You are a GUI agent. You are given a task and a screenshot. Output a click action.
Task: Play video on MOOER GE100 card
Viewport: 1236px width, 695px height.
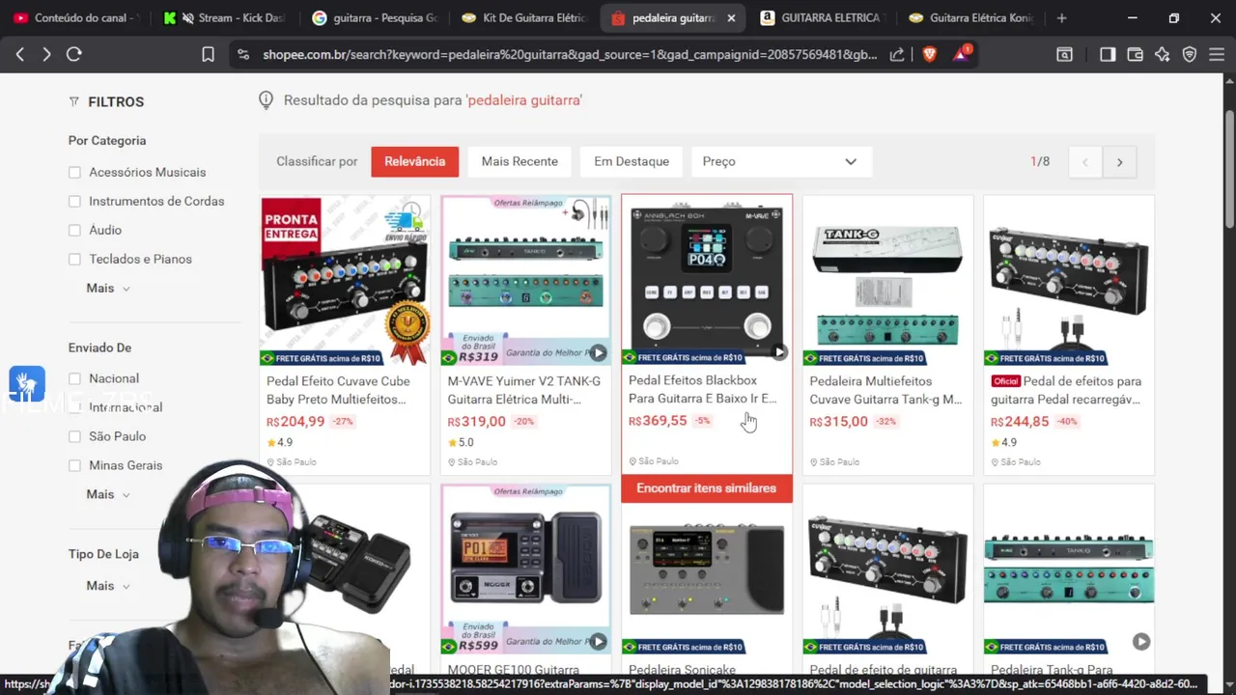click(x=599, y=641)
